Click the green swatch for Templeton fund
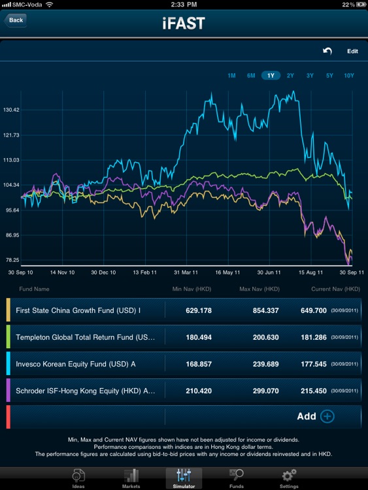 8,337
